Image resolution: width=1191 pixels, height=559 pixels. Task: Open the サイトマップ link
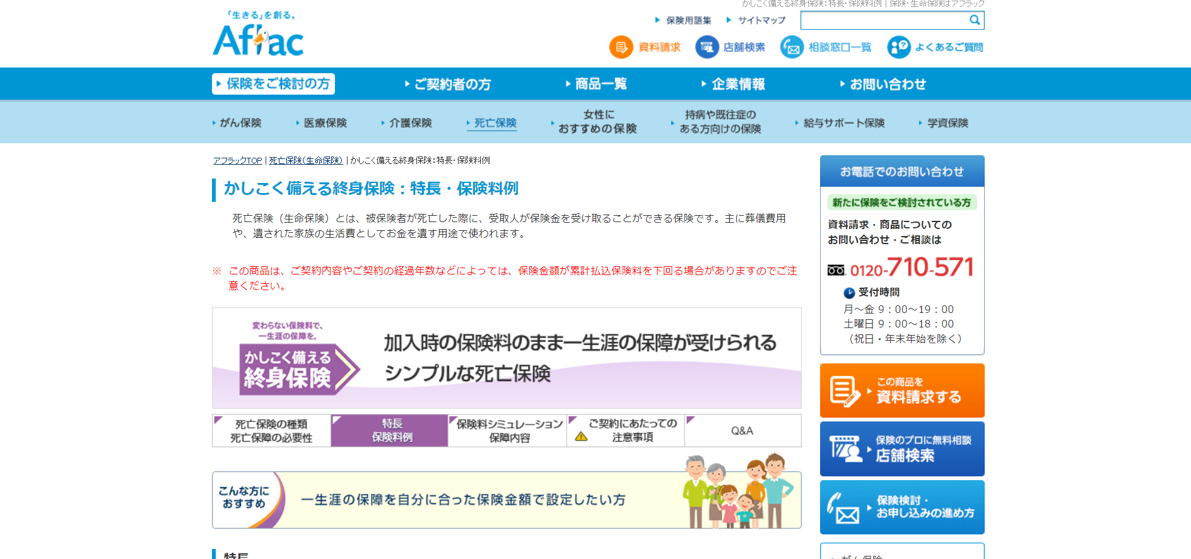[x=762, y=20]
